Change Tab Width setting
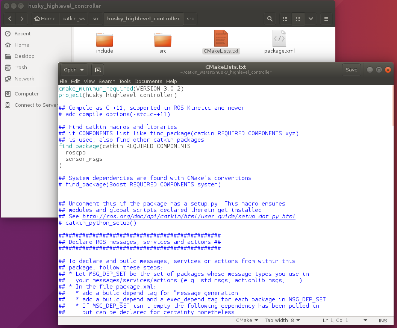Viewport: 397px width, 328px height. (x=282, y=320)
